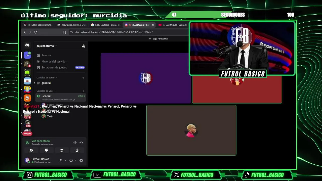Select the 'pn' paja nocturna server icon
322x181 pixels.
tap(27, 55)
